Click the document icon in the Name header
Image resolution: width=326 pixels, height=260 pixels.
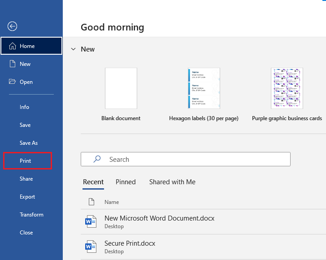point(91,202)
